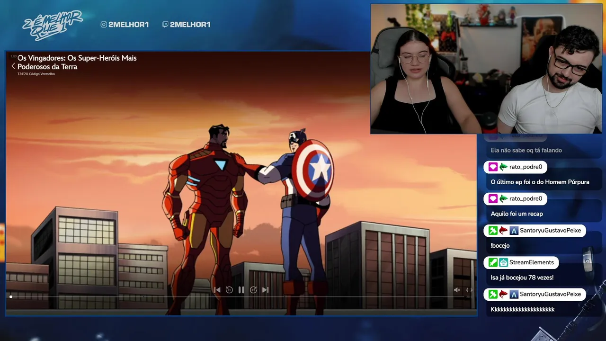This screenshot has width=606, height=341.
Task: Select the '!bocejo' chat command message
Action: coord(500,245)
